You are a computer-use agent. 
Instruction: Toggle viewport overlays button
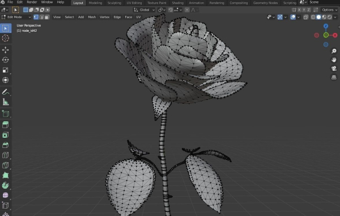coord(293,17)
